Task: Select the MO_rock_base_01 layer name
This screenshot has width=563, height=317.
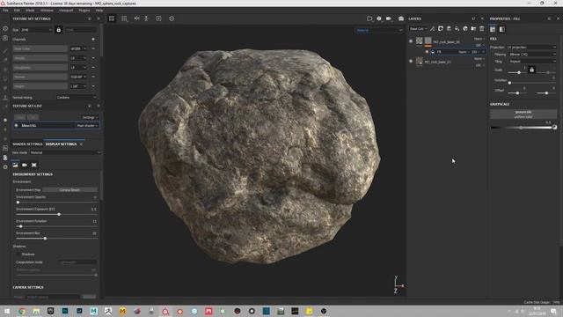Action: [x=438, y=62]
